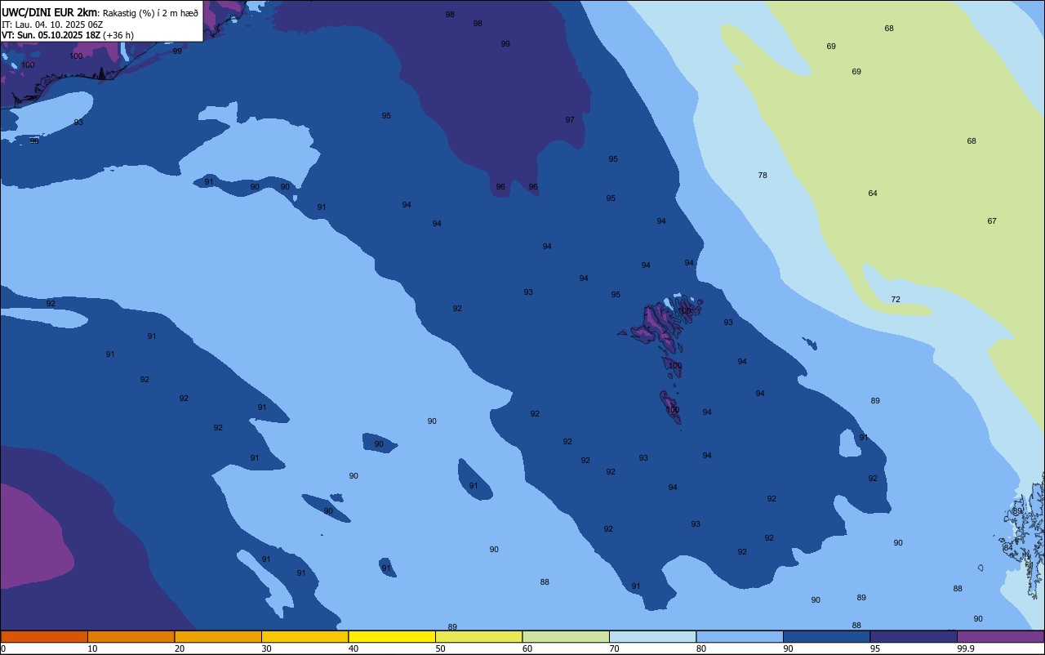This screenshot has height=655, width=1045.
Task: Click the "Rakastig (%) í 2 m hæð" label
Action: pyautogui.click(x=150, y=12)
